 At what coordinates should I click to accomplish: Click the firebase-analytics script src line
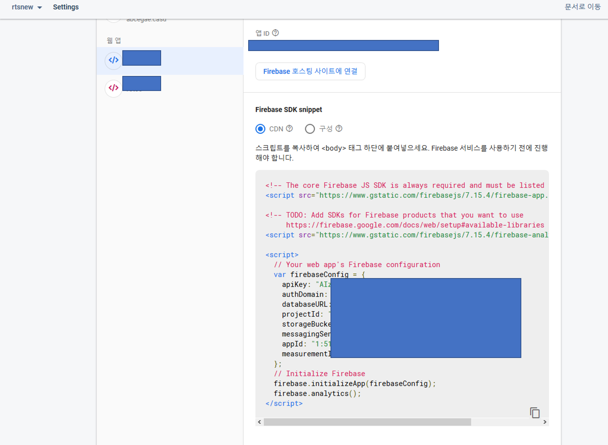[x=407, y=235]
